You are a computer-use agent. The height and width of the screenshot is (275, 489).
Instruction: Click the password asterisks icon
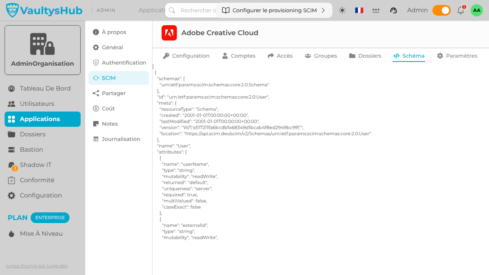(x=376, y=10)
